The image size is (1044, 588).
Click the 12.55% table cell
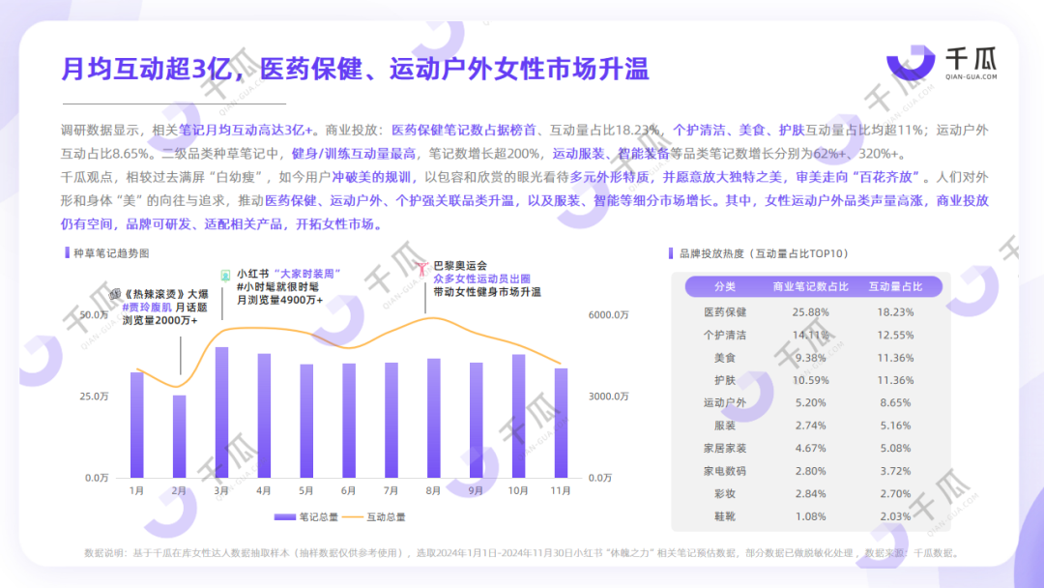click(895, 335)
